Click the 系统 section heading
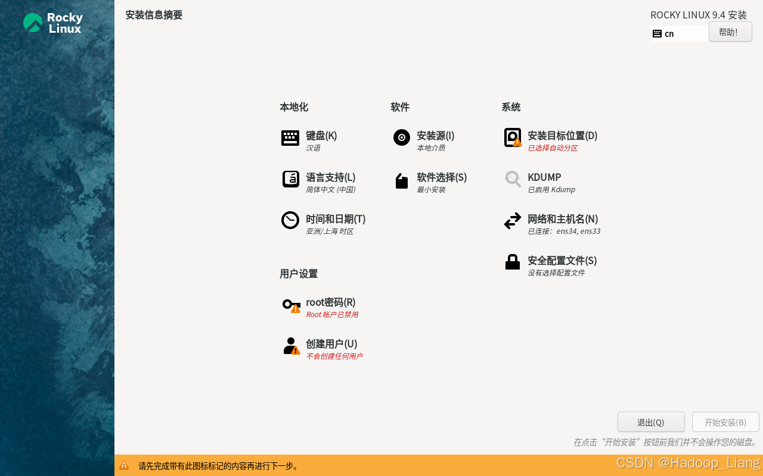The image size is (763, 476). [x=511, y=107]
